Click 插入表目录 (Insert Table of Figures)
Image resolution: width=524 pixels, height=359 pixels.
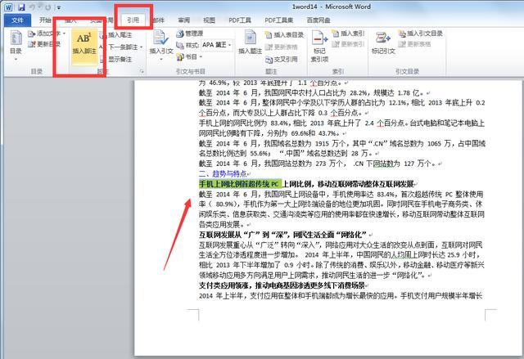click(284, 34)
